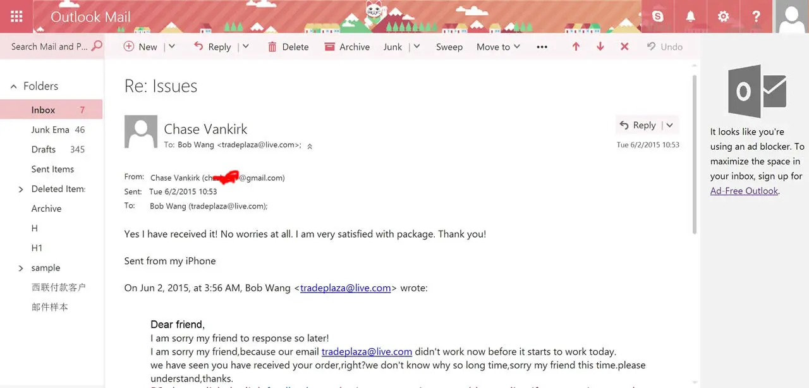Open the settings gear icon

tap(724, 16)
